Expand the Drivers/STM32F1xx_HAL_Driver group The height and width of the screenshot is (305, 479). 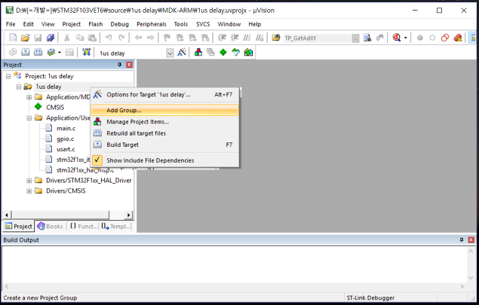pos(29,181)
